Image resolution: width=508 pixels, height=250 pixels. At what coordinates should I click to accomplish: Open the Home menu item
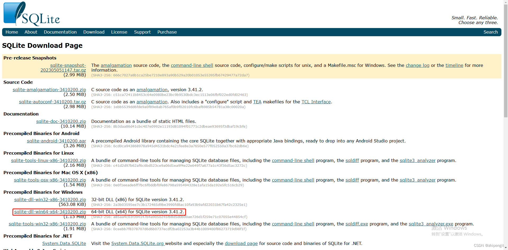tap(12, 32)
